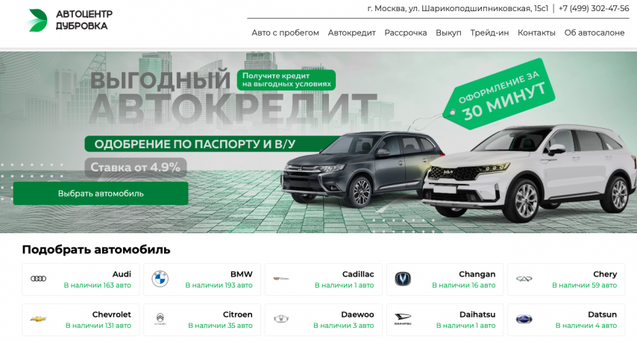Screen dimensions: 637x342
Task: Open the Контакты page
Action: [536, 33]
